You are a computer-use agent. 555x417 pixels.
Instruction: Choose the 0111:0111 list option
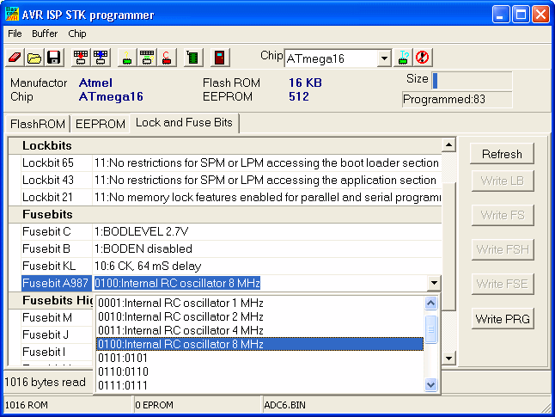coord(259,385)
